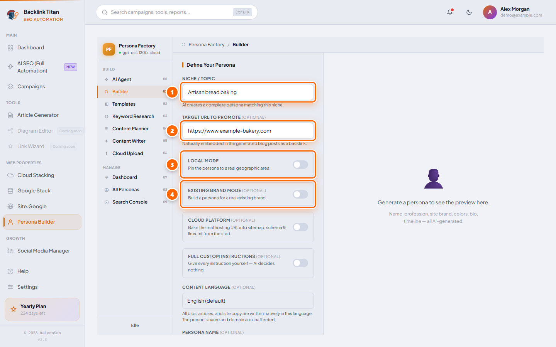This screenshot has width=556, height=347.
Task: Click the Campaigns layers icon
Action: (x=10, y=86)
